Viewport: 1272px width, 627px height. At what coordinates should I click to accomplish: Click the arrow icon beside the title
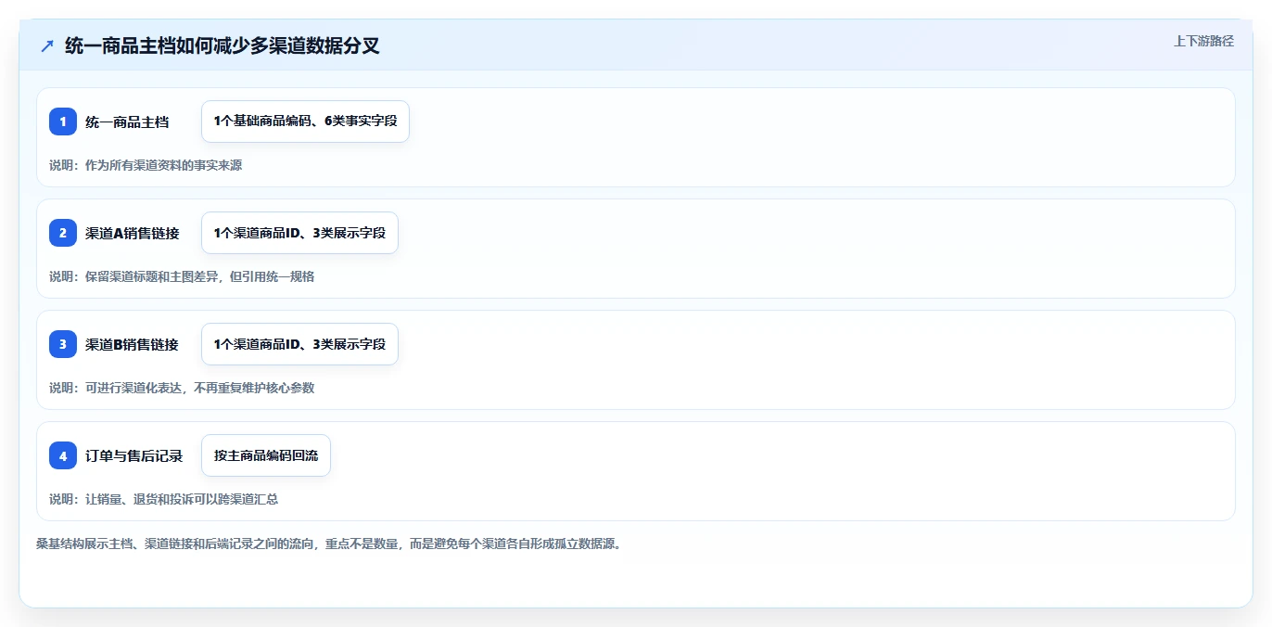coord(47,45)
